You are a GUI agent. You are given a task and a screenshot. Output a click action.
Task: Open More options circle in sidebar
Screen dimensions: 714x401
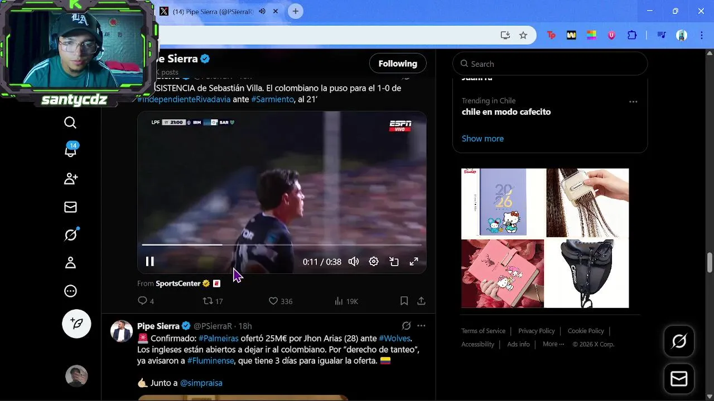click(70, 291)
